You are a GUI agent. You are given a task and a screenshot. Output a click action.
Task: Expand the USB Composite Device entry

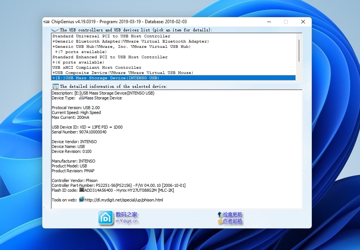(x=54, y=72)
